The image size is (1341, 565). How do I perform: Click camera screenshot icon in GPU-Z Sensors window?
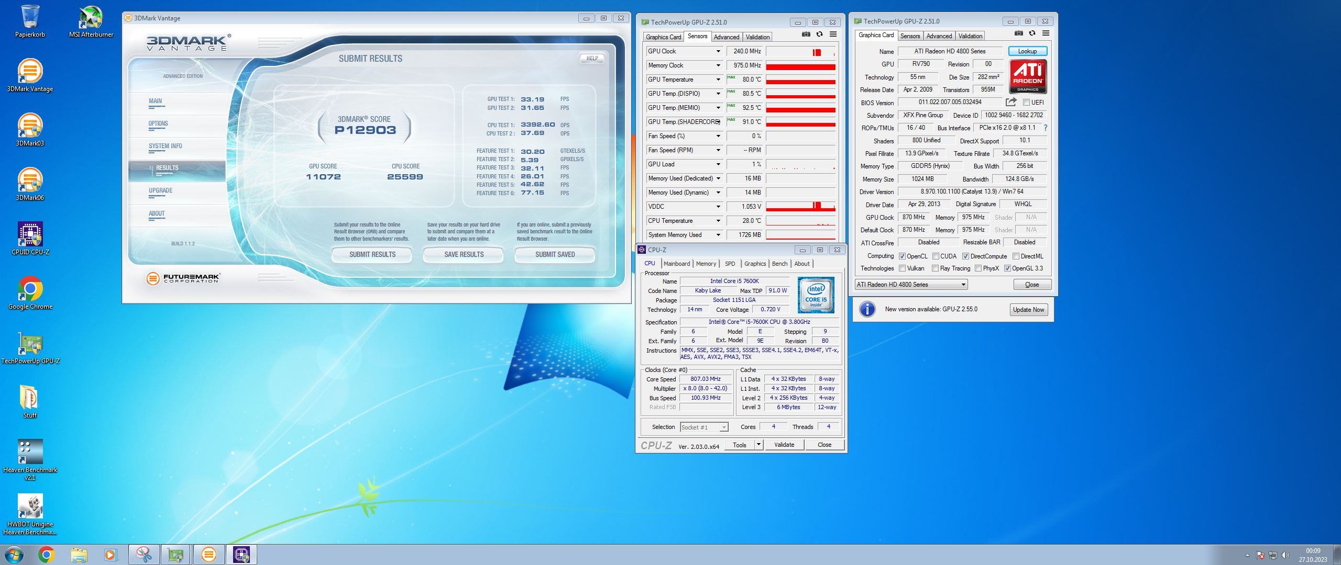[806, 35]
